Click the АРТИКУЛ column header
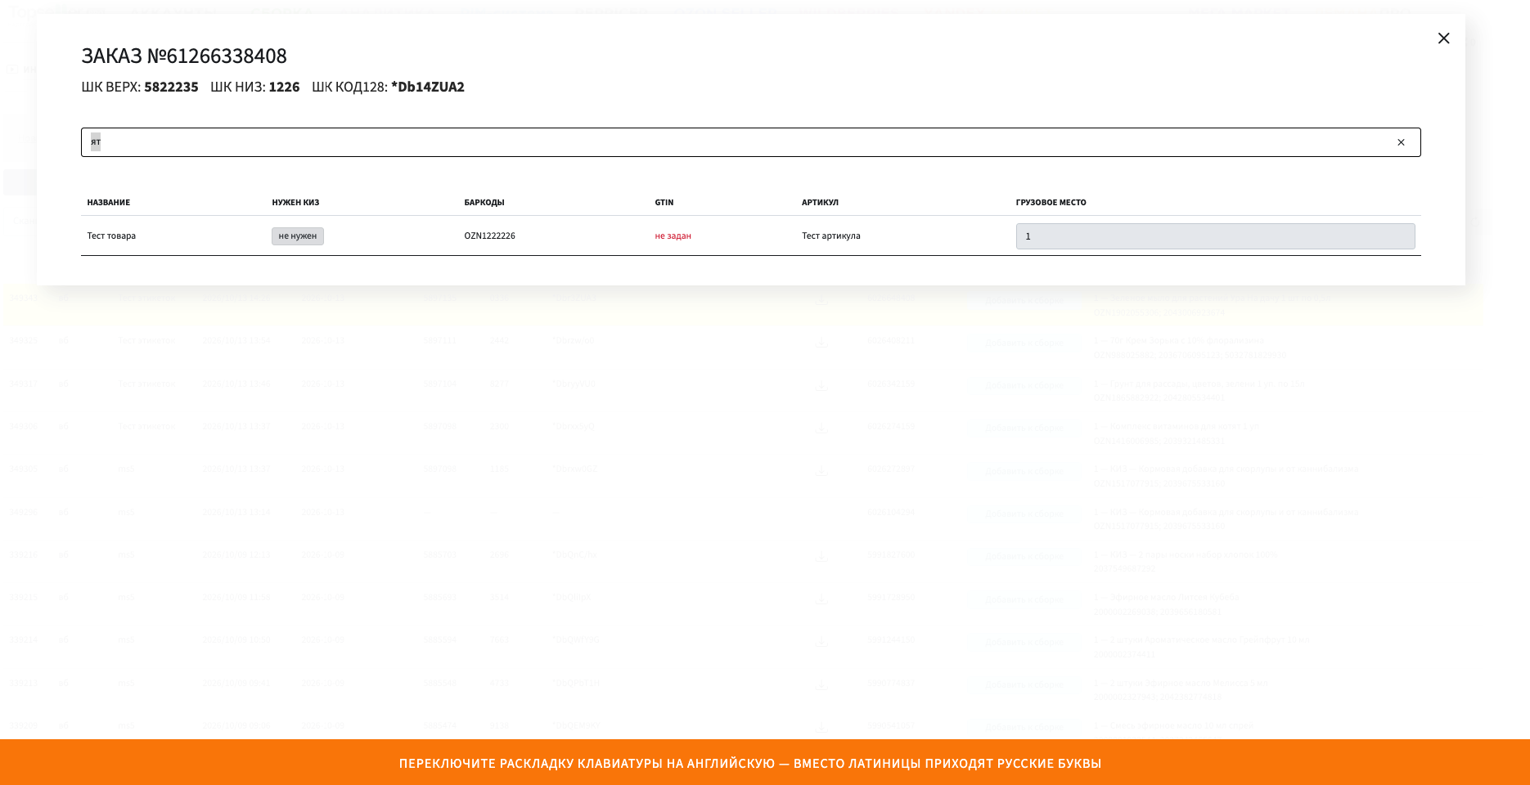Screen dimensions: 1530x785 pyautogui.click(x=820, y=202)
